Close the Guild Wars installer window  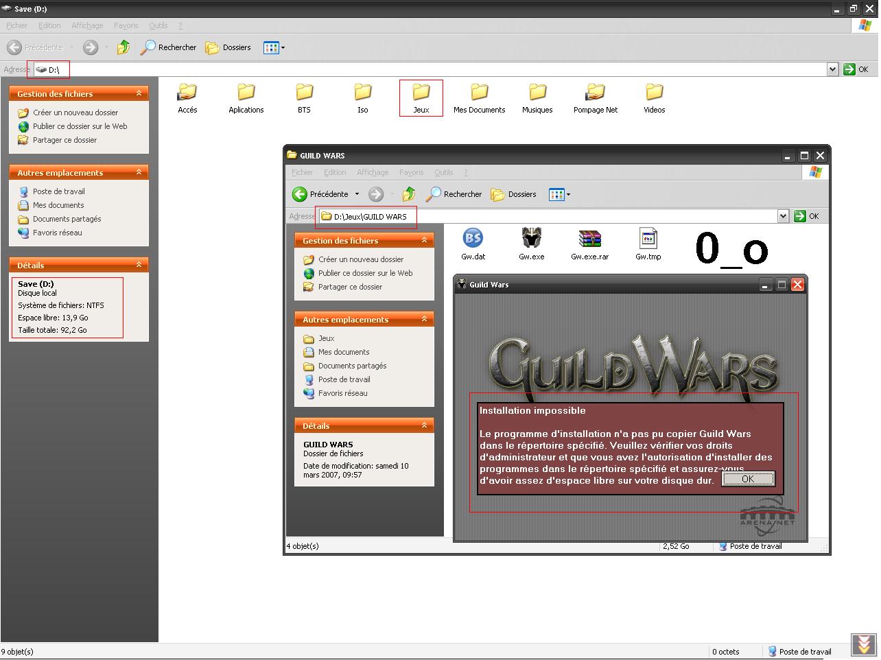tap(797, 285)
